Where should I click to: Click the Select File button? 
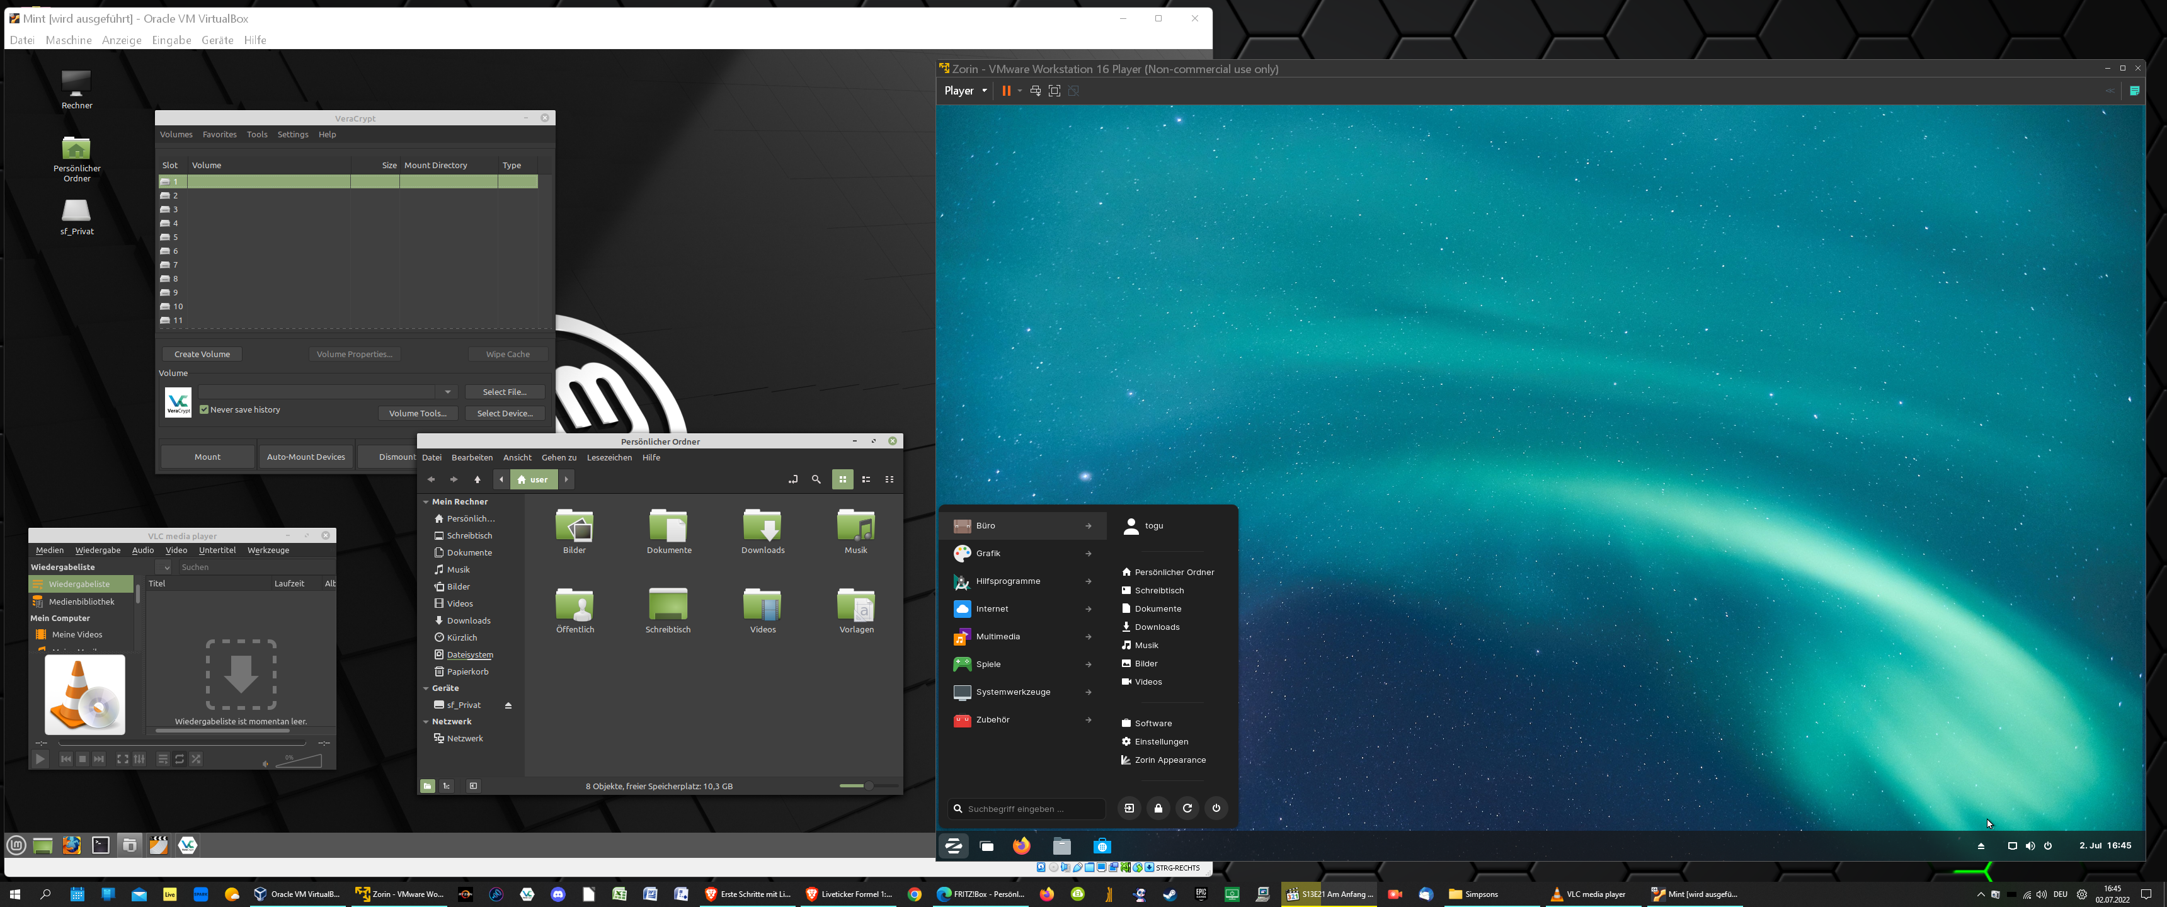pos(504,392)
